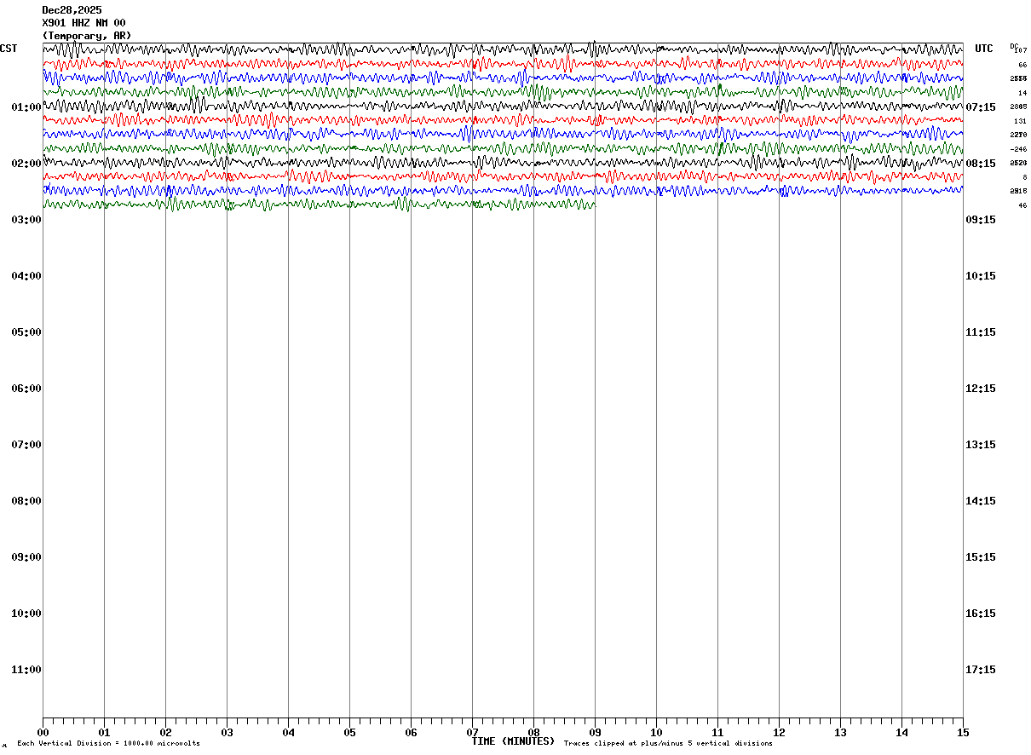Click the TIME (MINUTES) axis title
Screen dimensions: 1031x755
[513, 741]
